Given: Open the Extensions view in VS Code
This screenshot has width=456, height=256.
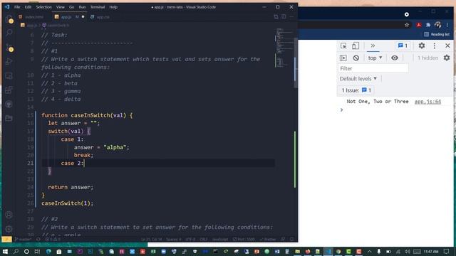Looking at the screenshot, I should coord(9,90).
